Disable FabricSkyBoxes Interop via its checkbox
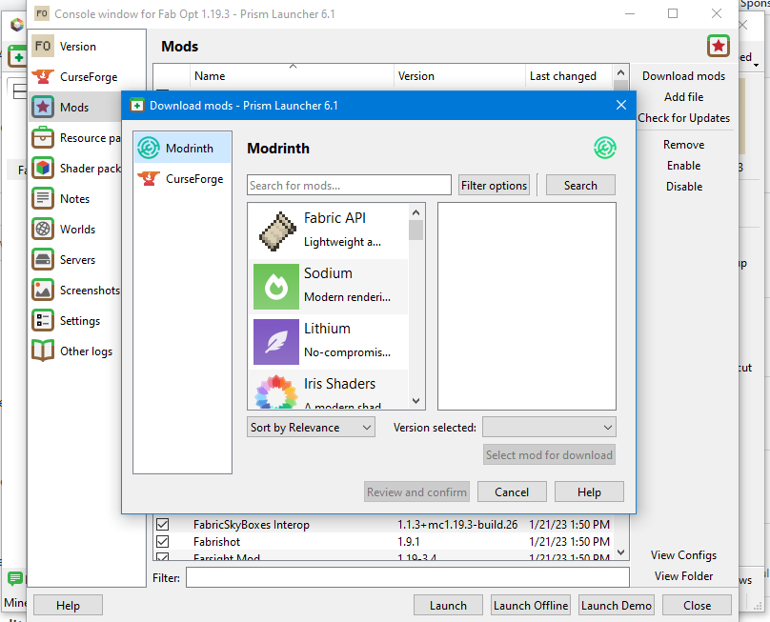This screenshot has width=770, height=622. (x=163, y=524)
